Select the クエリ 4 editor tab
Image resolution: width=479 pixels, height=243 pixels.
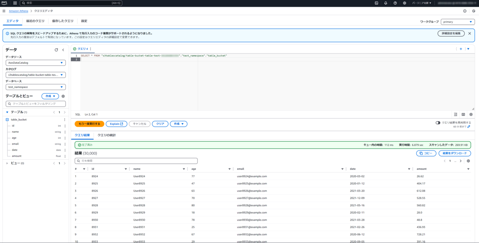pos(82,49)
